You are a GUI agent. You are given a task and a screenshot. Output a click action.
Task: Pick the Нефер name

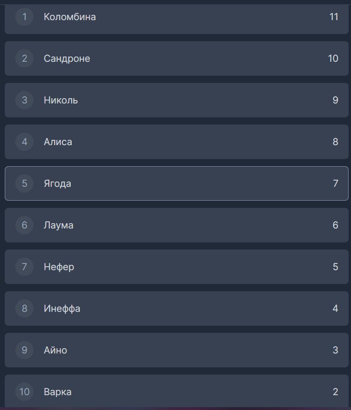59,267
